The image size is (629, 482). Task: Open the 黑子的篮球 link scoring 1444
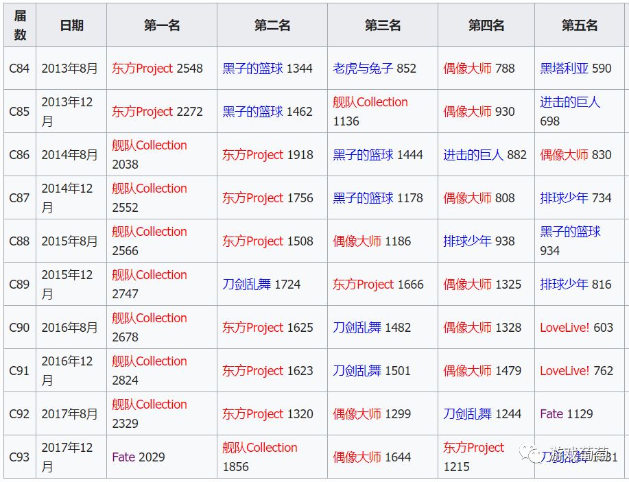click(x=363, y=155)
